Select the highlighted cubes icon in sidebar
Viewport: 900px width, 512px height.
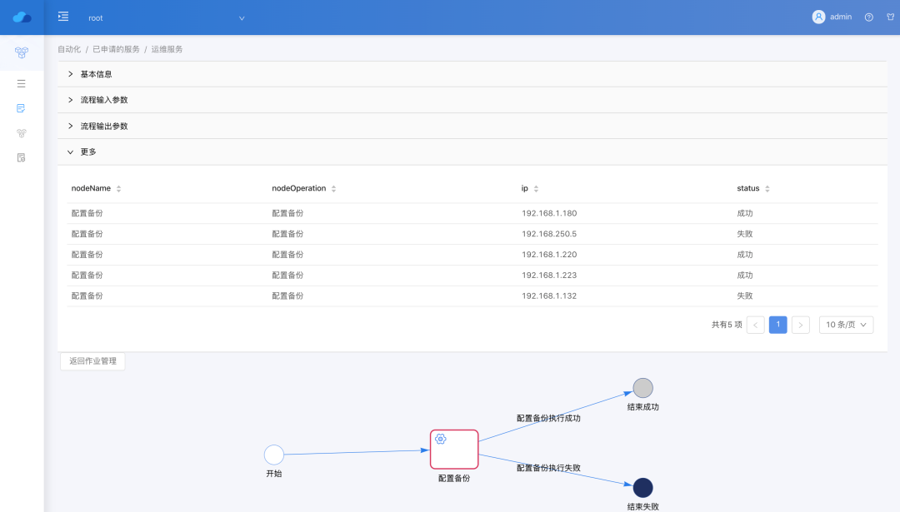point(20,52)
